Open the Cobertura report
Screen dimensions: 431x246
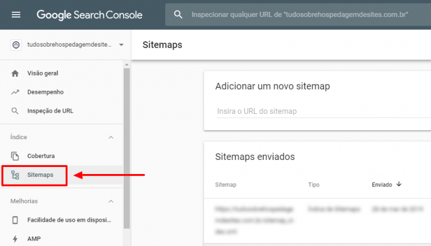(41, 156)
